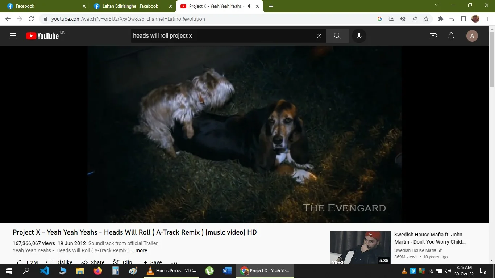Image resolution: width=495 pixels, height=278 pixels.
Task: Click the Google icon in the address bar
Action: coord(380,19)
